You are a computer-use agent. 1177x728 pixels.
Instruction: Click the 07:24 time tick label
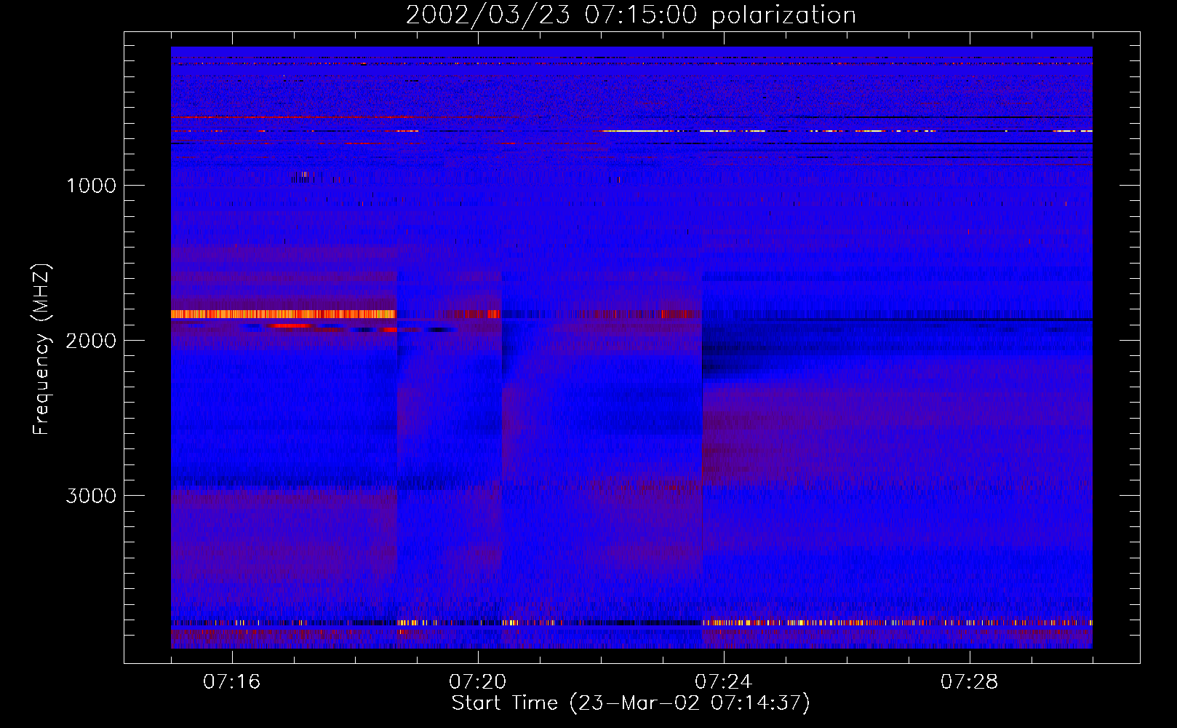coord(724,682)
